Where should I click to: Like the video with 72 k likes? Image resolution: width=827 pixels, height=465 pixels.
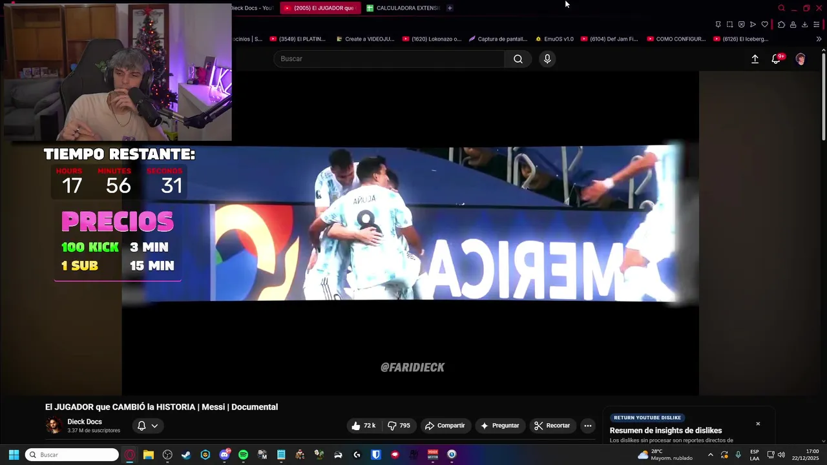[362, 426]
